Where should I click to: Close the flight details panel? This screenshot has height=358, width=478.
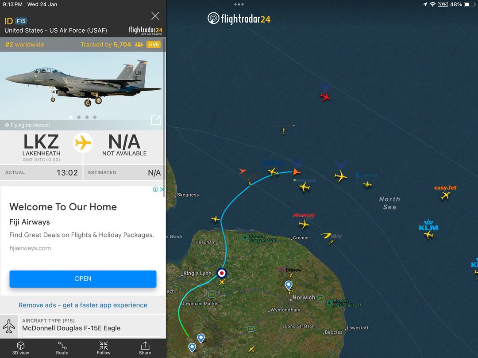click(x=155, y=16)
